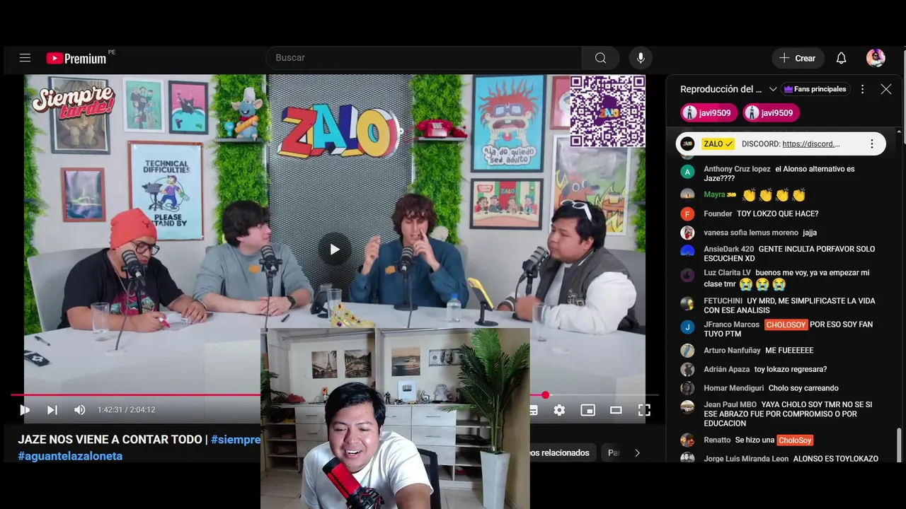
Task: Select the Fans principales chip
Action: click(x=815, y=89)
